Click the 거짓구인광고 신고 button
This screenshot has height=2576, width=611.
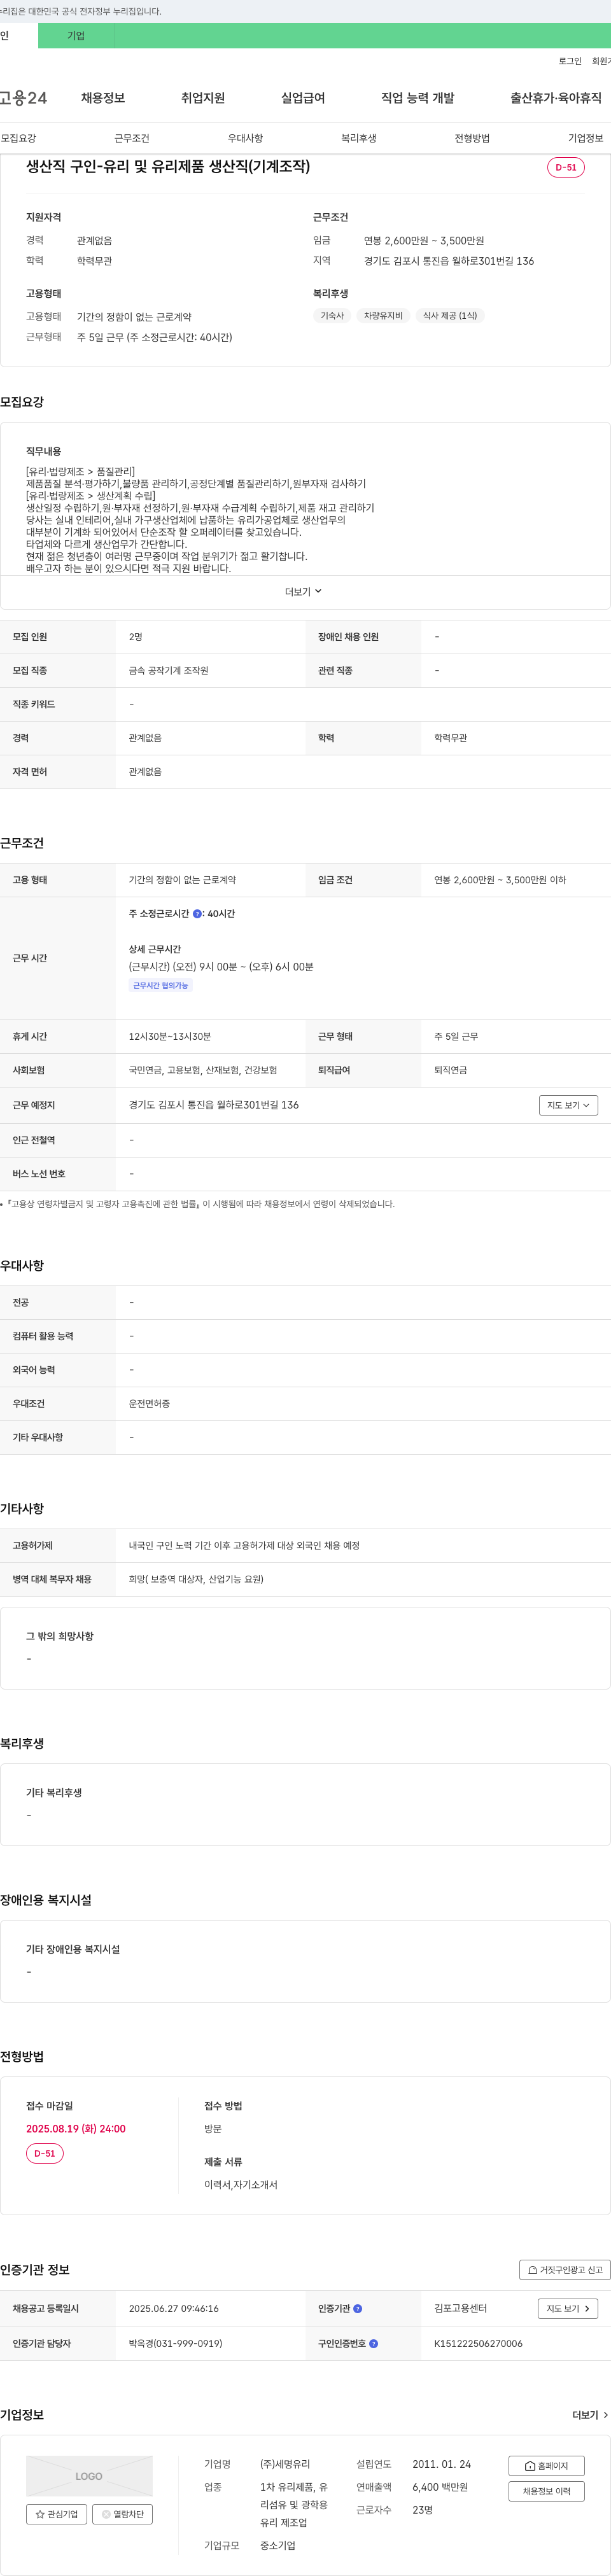point(565,2270)
